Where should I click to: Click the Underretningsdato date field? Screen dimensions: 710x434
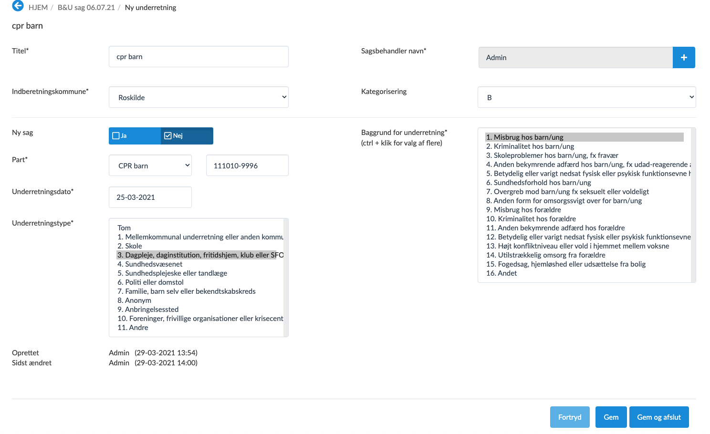pos(150,197)
